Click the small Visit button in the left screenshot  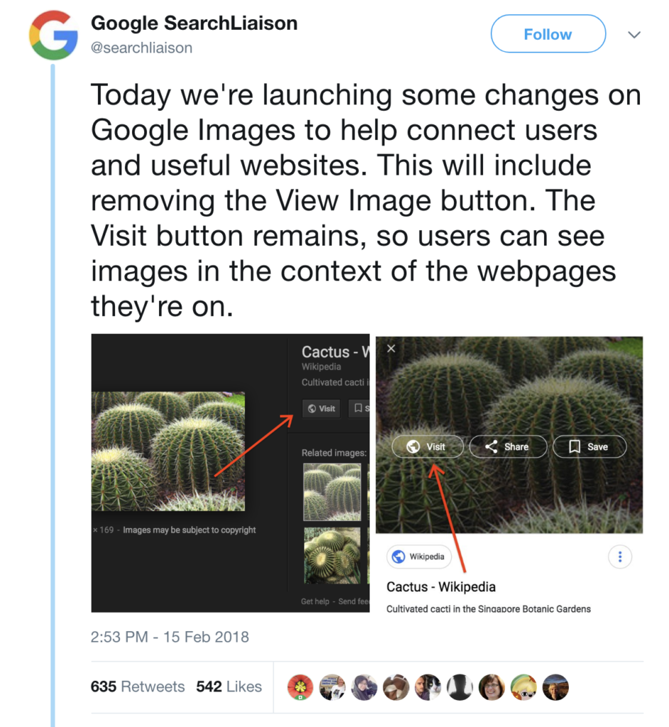tap(321, 408)
